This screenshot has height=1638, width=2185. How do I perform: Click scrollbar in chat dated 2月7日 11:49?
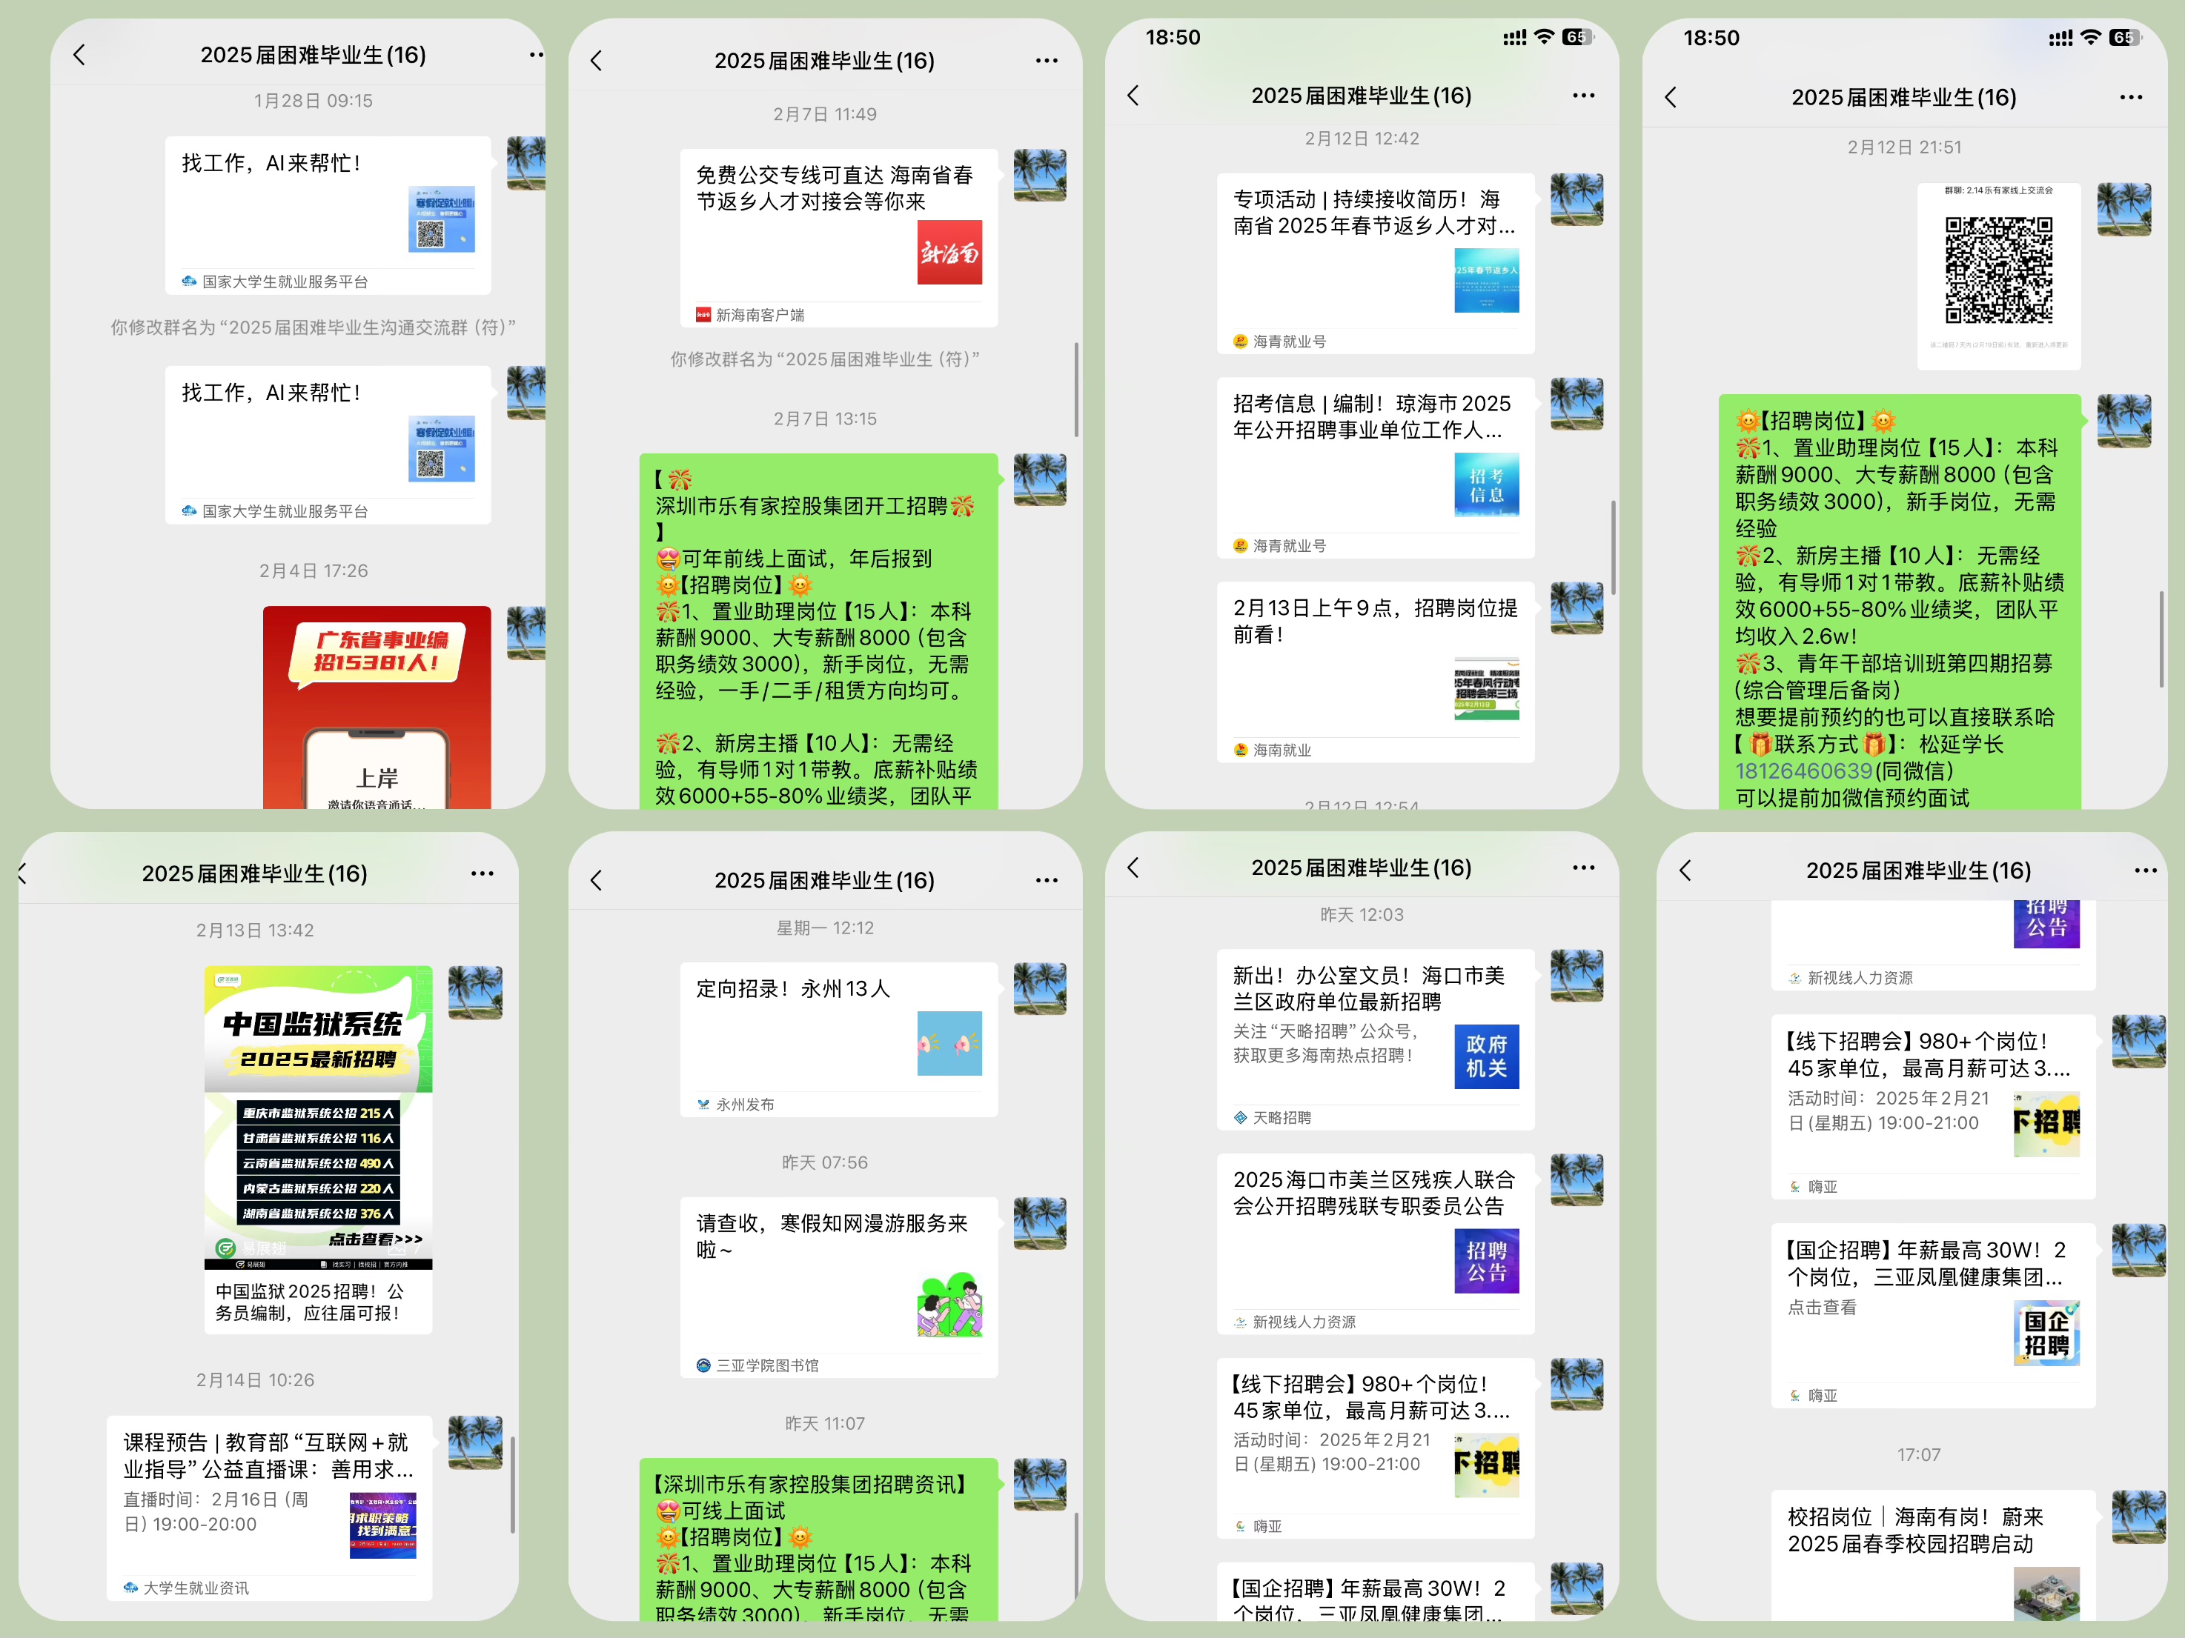[x=1075, y=390]
